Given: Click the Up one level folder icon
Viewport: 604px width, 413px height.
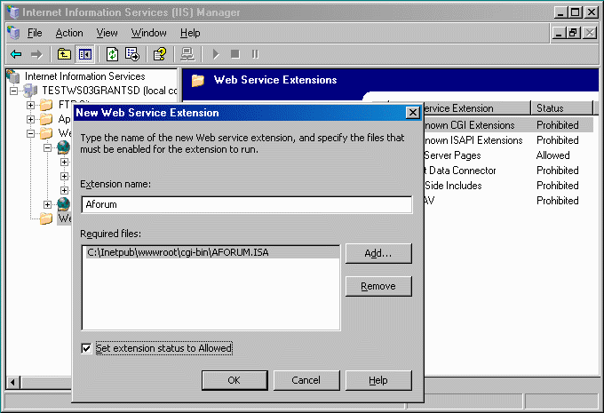Looking at the screenshot, I should click(x=64, y=54).
